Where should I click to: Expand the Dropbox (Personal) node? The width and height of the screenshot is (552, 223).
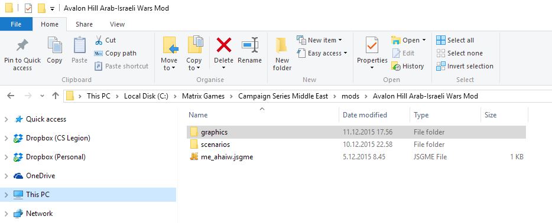click(6, 157)
